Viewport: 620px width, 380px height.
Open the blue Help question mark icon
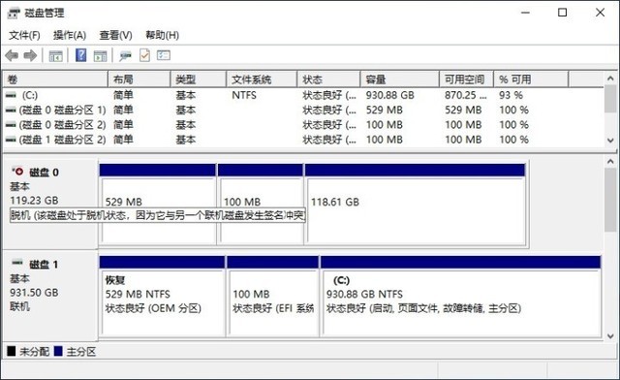[x=80, y=55]
